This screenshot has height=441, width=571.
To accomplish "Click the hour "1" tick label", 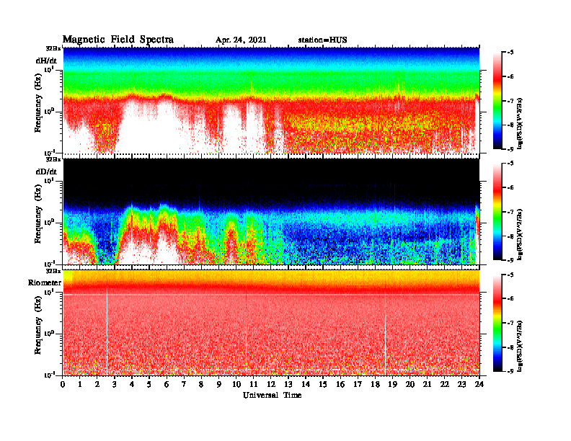I will click(x=80, y=384).
